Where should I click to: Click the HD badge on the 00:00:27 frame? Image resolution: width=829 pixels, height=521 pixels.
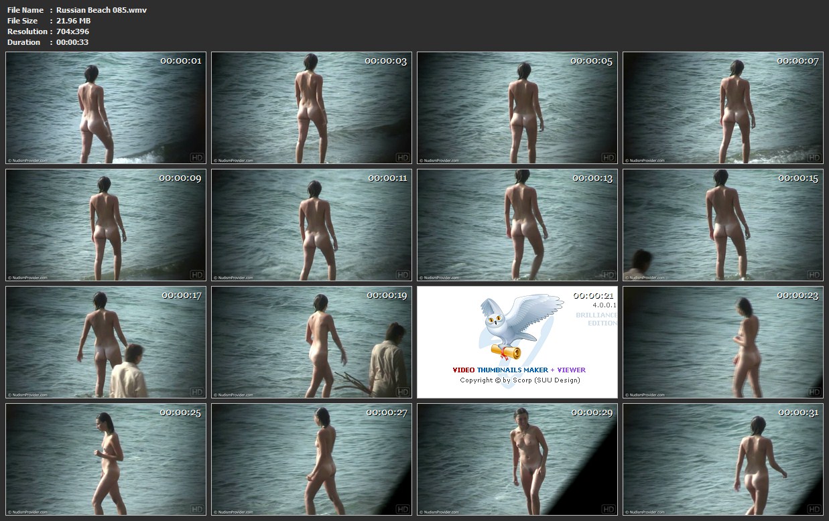click(x=403, y=509)
